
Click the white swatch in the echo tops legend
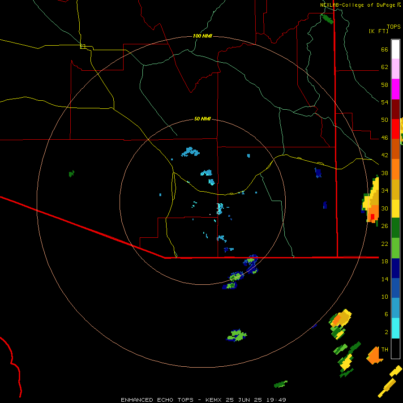pos(395,49)
